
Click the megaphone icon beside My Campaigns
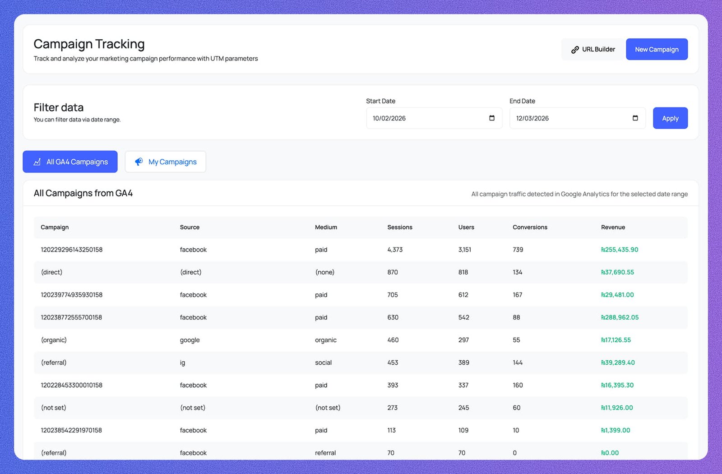(139, 162)
